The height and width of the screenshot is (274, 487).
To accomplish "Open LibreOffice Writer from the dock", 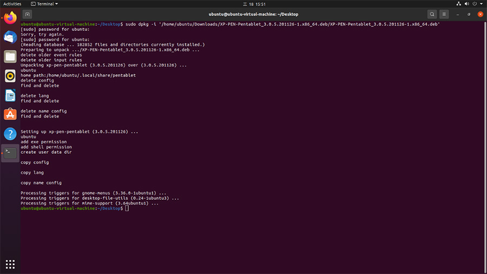I will pyautogui.click(x=10, y=95).
